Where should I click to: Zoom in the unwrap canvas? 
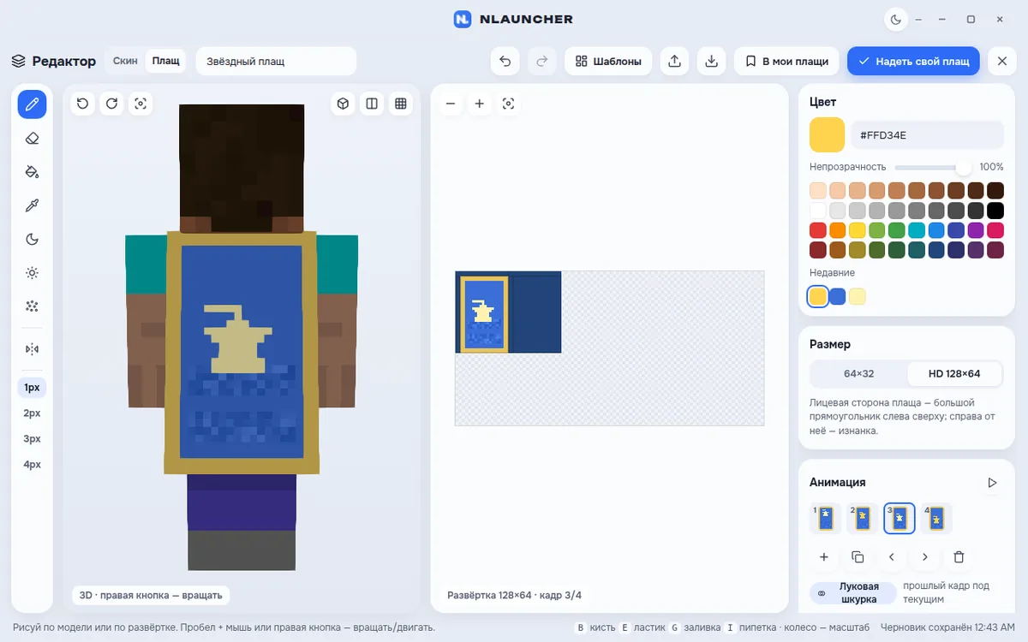tap(480, 104)
